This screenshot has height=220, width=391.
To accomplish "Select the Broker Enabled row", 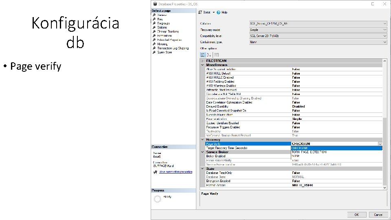I will (x=248, y=156).
